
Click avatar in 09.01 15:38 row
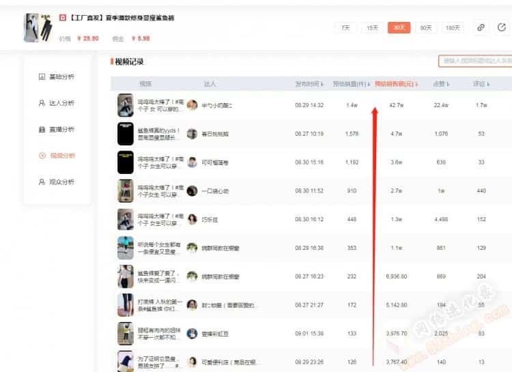click(192, 334)
